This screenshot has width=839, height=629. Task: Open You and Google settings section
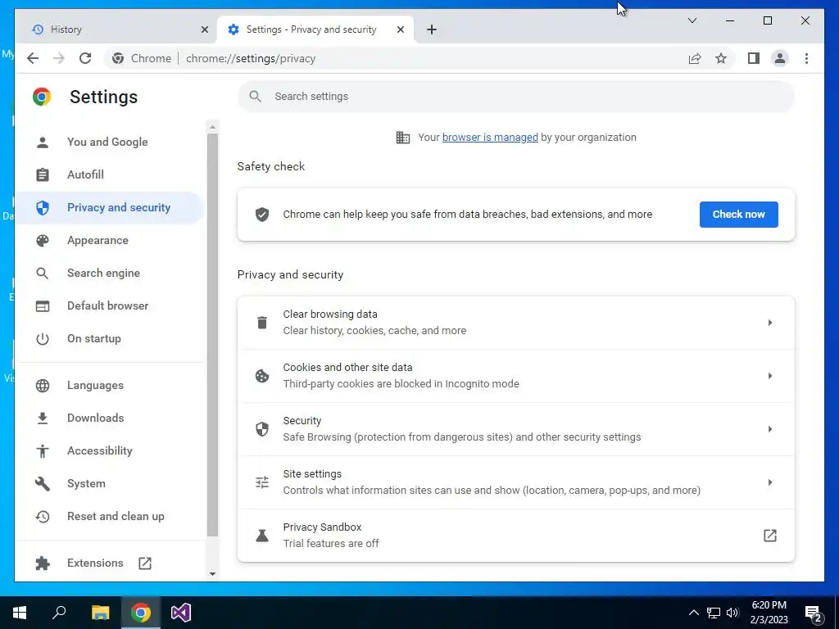click(109, 143)
